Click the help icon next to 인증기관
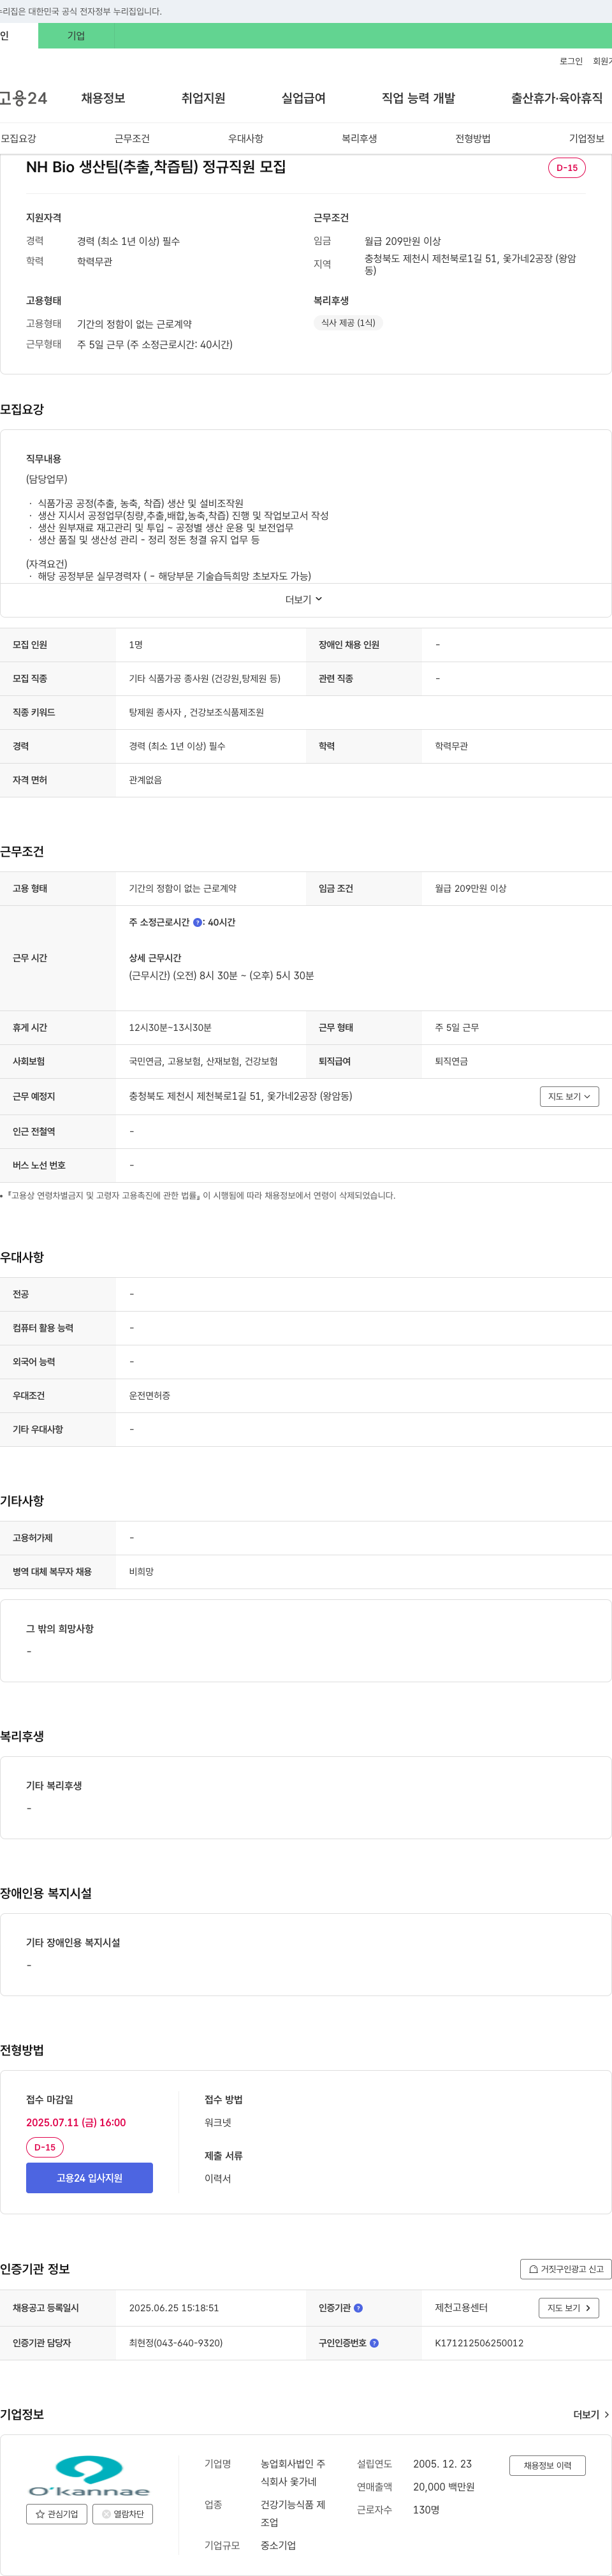This screenshot has height=2576, width=612. tap(358, 2308)
